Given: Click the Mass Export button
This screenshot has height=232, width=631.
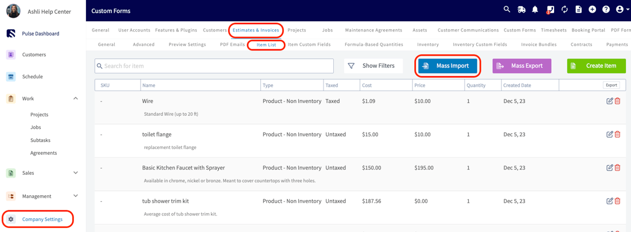Looking at the screenshot, I should point(522,66).
